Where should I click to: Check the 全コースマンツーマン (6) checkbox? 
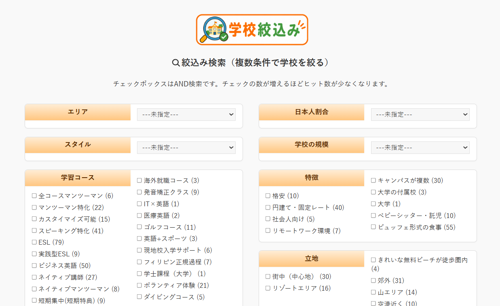pyautogui.click(x=34, y=196)
